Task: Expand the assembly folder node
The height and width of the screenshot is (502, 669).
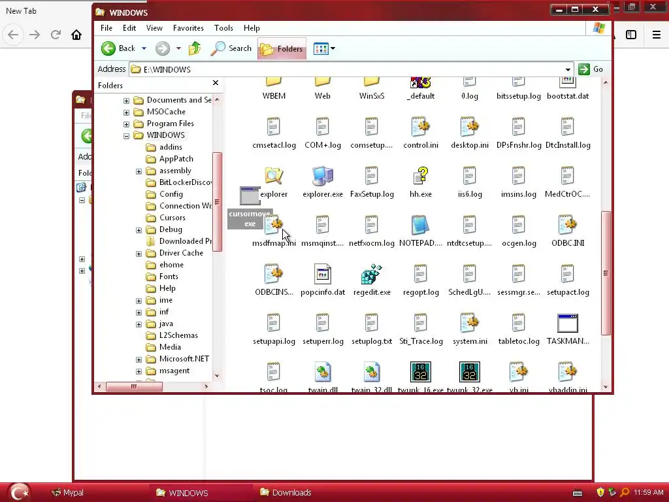Action: tap(139, 171)
